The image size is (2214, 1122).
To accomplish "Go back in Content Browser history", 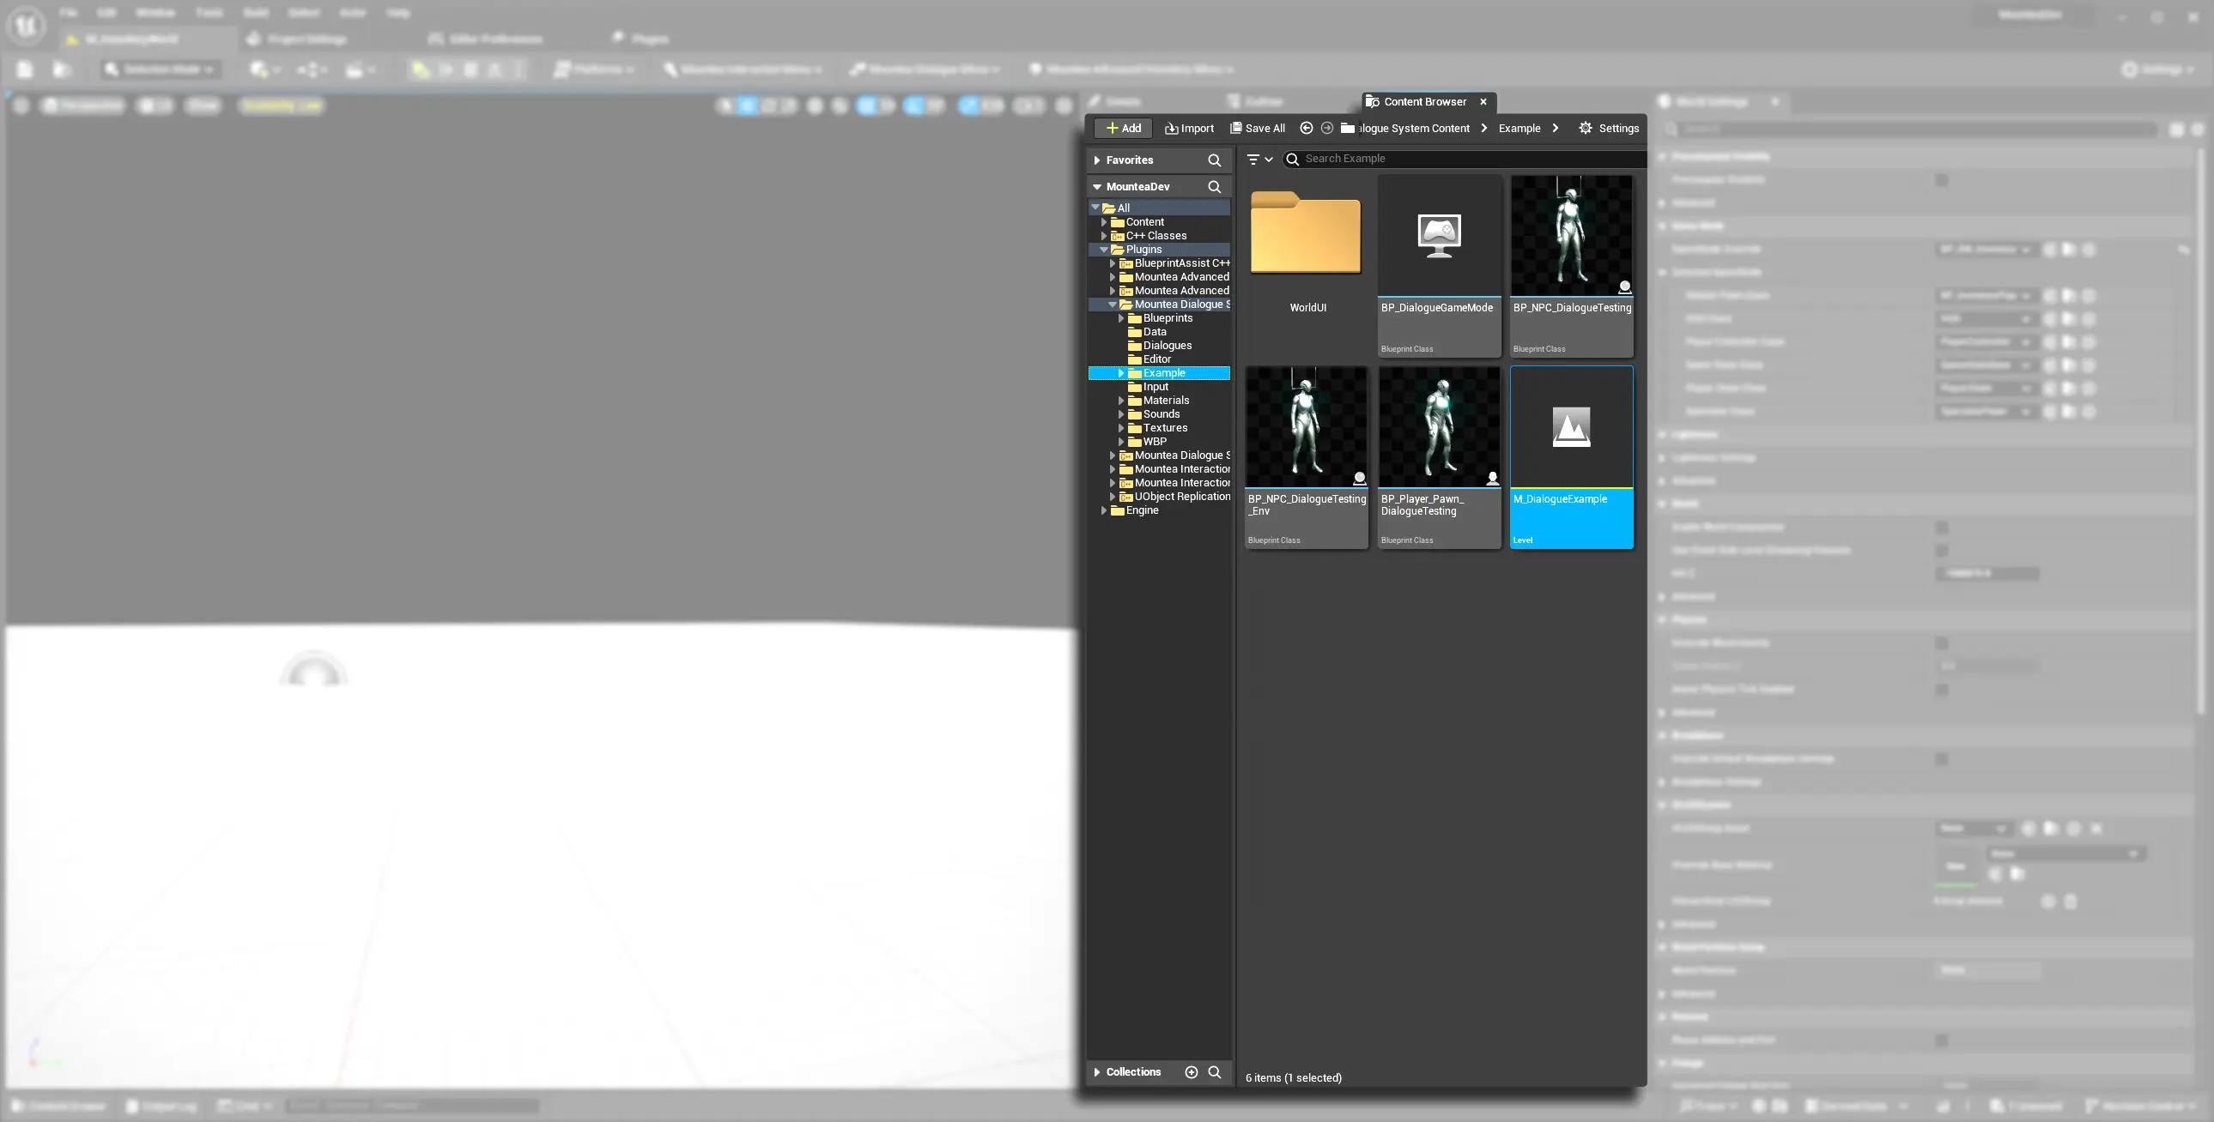I will (x=1306, y=128).
